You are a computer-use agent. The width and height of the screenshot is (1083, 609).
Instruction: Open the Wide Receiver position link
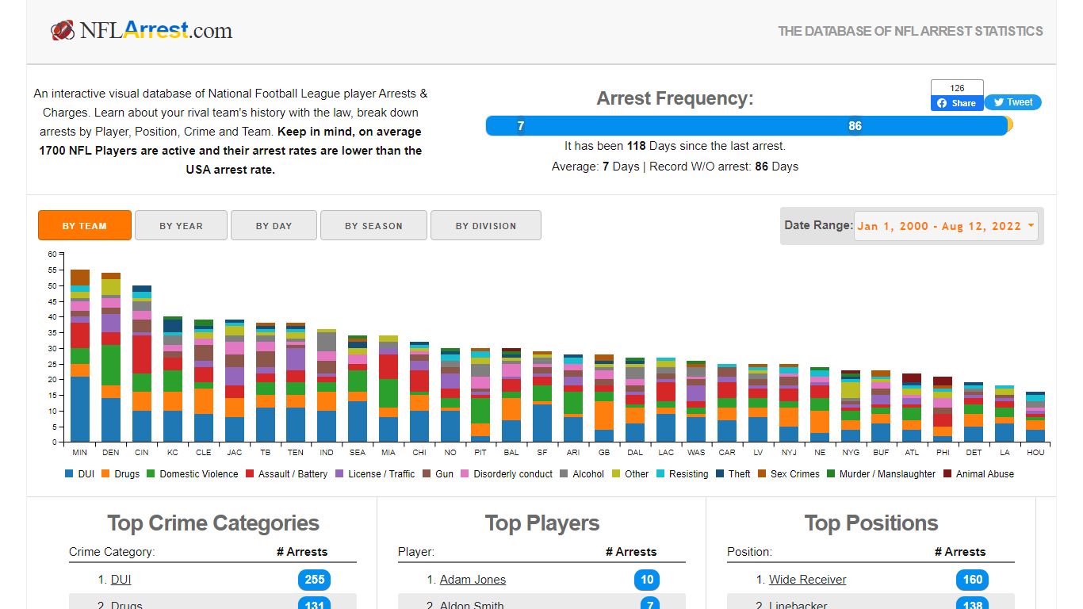coord(807,580)
